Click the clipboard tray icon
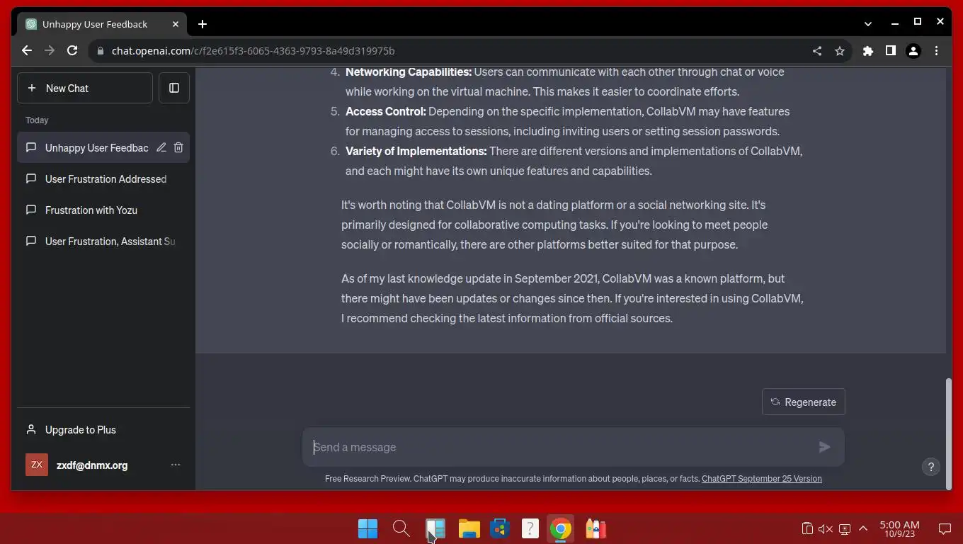Viewport: 963px width, 544px height. tap(807, 528)
